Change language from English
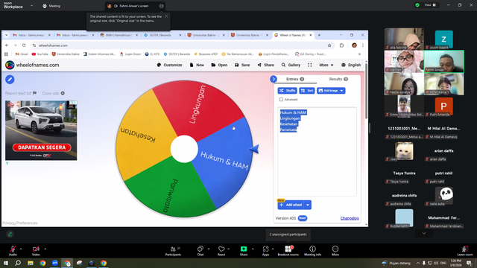This screenshot has width=477, height=268. point(351,65)
